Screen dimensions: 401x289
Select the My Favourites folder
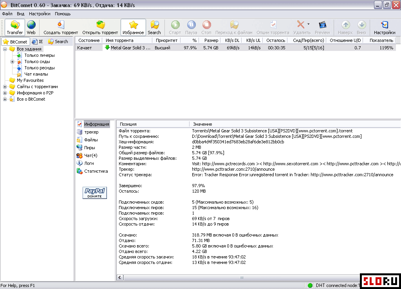(30, 80)
